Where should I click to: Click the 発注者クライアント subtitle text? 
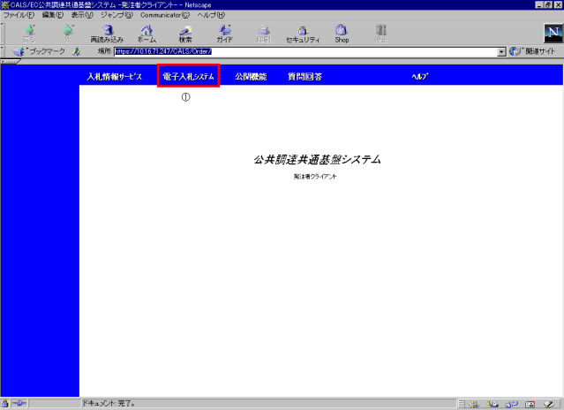pyautogui.click(x=315, y=177)
